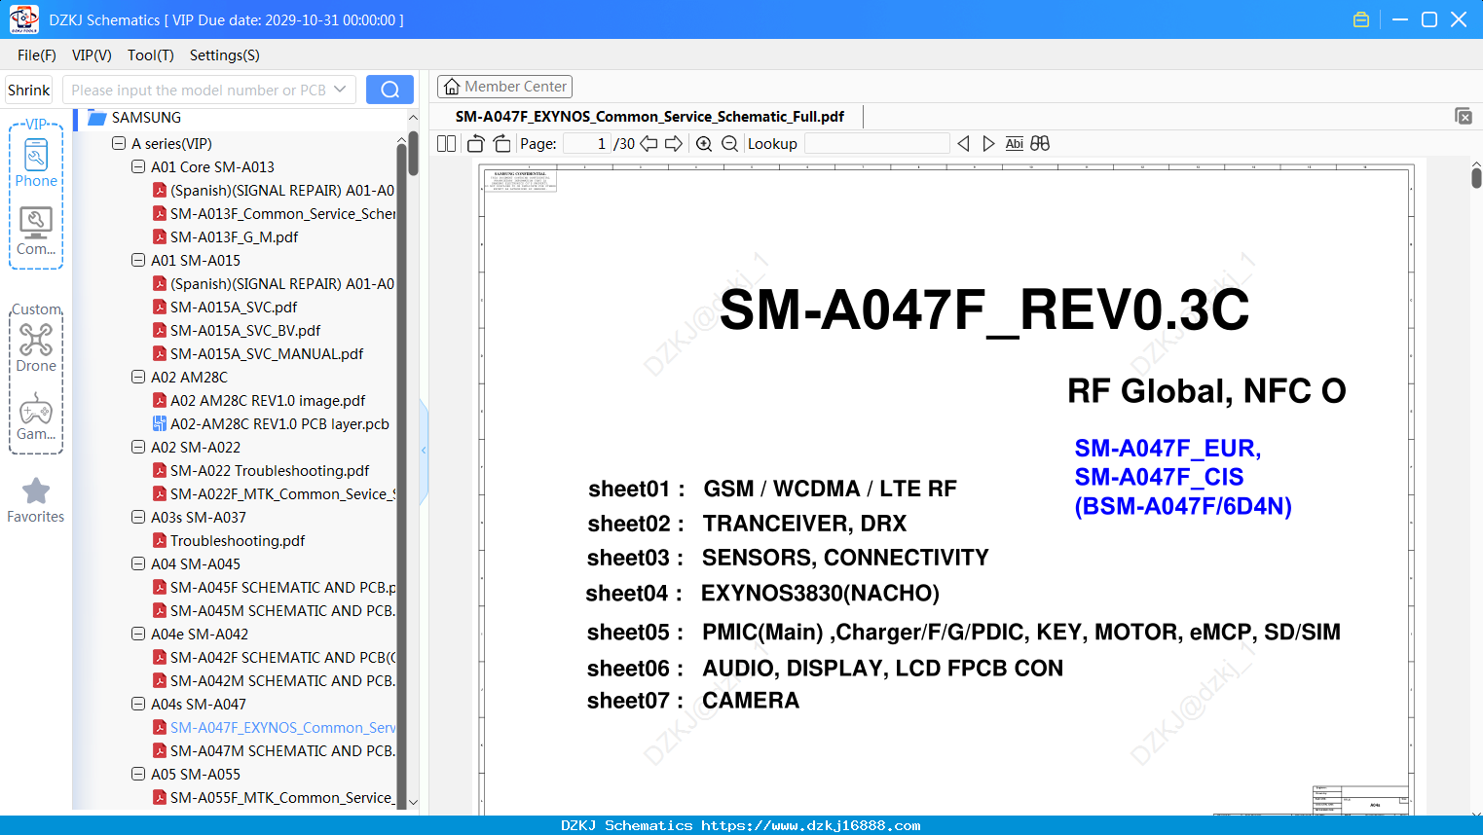Open the Settings(S) menu
1483x835 pixels.
(x=225, y=55)
